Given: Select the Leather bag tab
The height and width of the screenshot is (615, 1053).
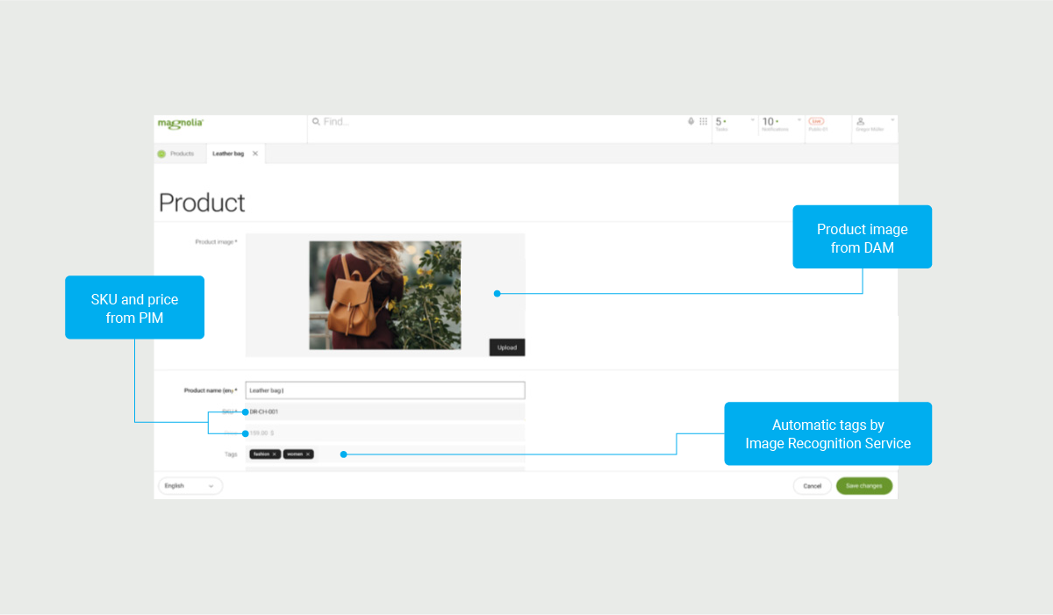Looking at the screenshot, I should point(228,154).
